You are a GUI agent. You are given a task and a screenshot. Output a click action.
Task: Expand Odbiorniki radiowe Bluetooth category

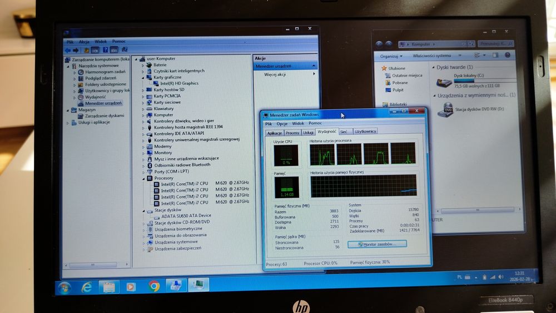click(x=144, y=165)
